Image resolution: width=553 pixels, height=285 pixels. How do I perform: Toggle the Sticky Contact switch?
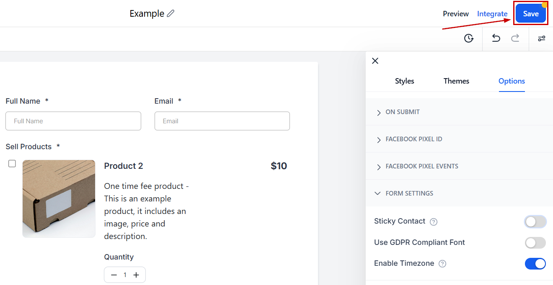click(x=535, y=221)
